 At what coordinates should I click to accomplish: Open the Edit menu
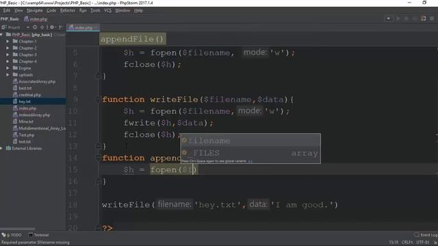coord(7,10)
